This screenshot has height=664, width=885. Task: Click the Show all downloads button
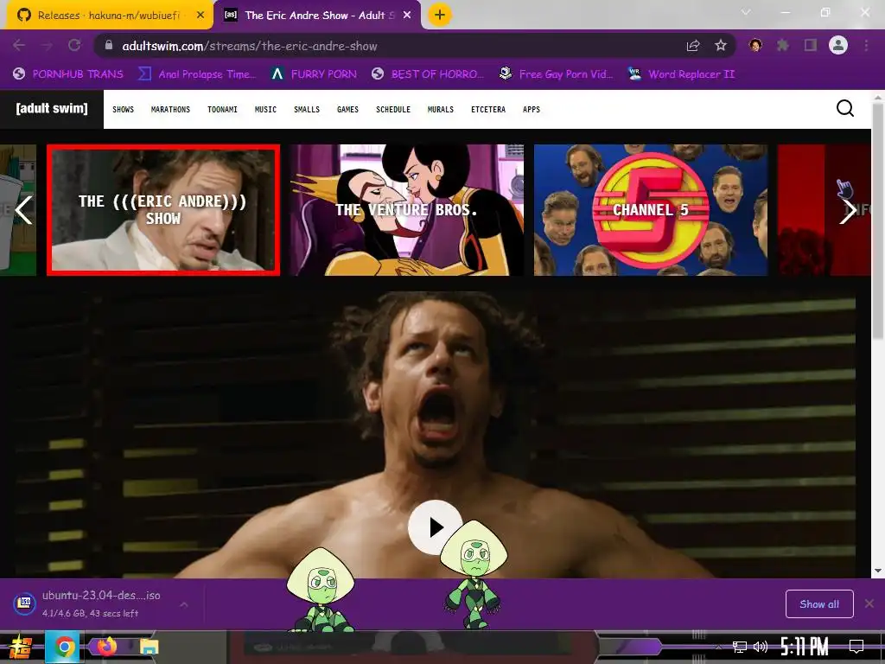point(819,603)
